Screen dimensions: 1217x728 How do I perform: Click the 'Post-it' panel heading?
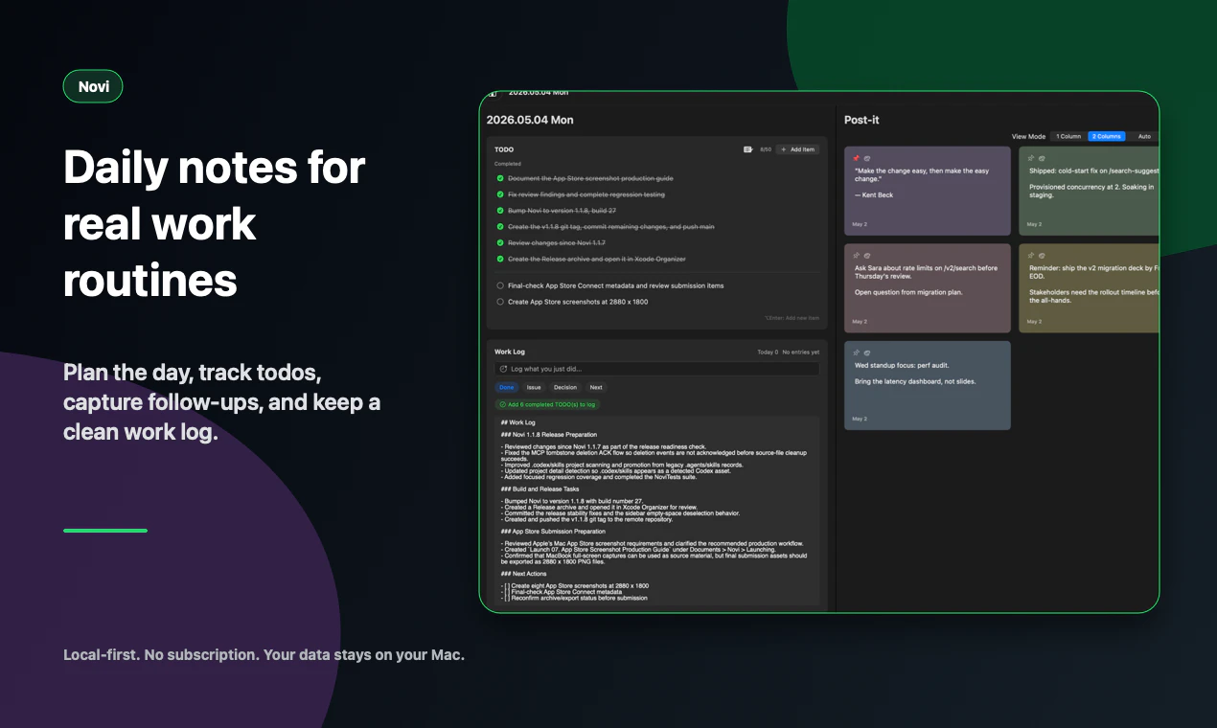[x=861, y=120]
